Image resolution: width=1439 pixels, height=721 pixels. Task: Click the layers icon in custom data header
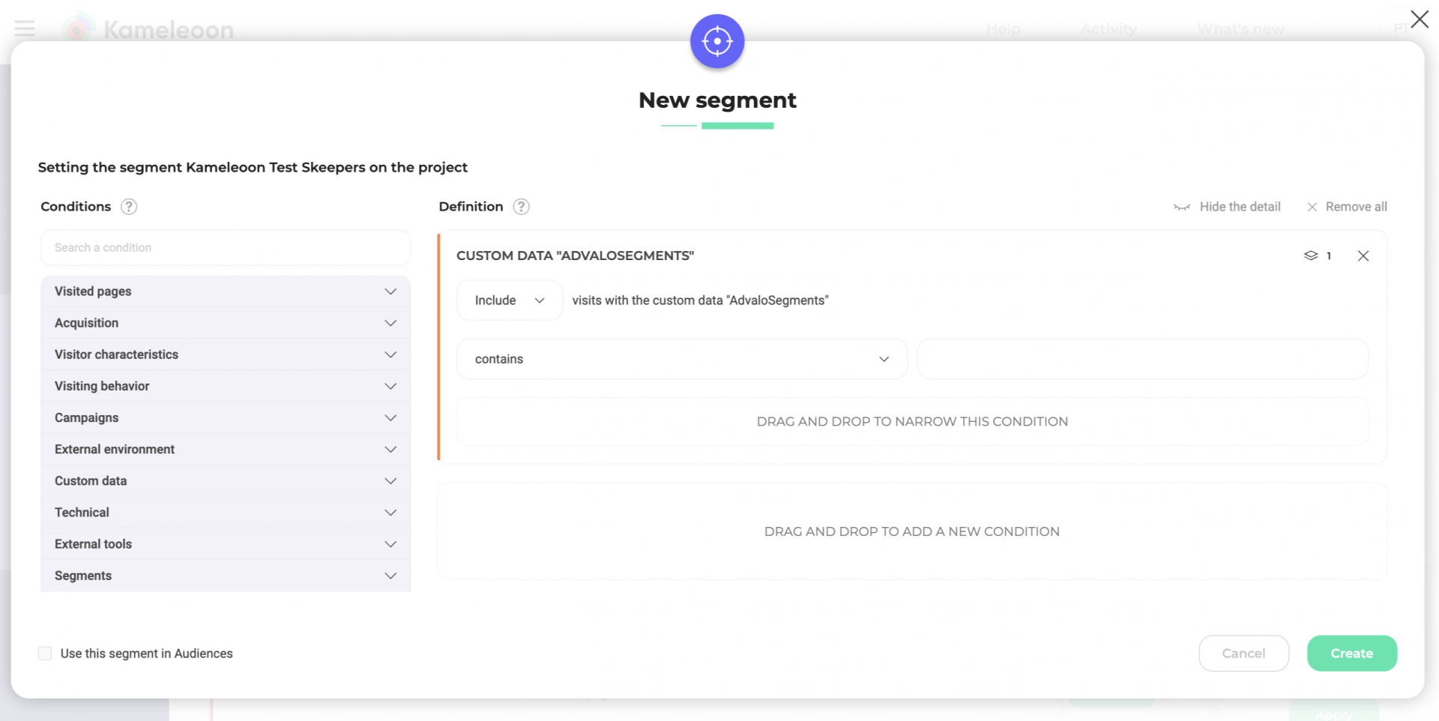coord(1311,256)
